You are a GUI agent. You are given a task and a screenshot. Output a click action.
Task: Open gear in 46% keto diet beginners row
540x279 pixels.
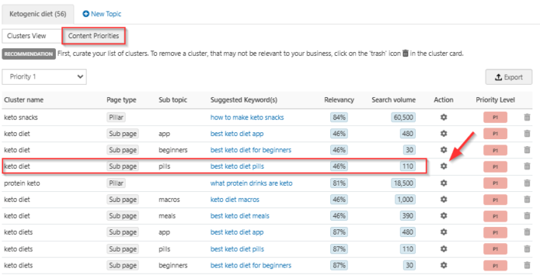(443, 150)
